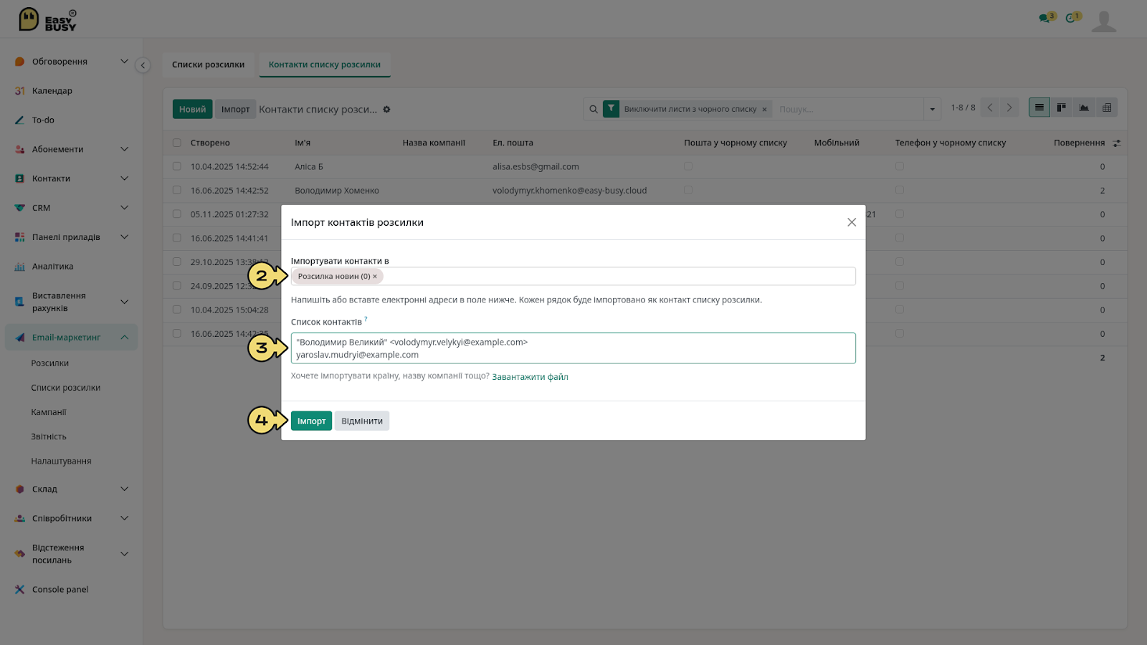Viewport: 1147px width, 645px height.
Task: Select checkbox for row 05.11.2025 01:27:32
Action: click(177, 214)
